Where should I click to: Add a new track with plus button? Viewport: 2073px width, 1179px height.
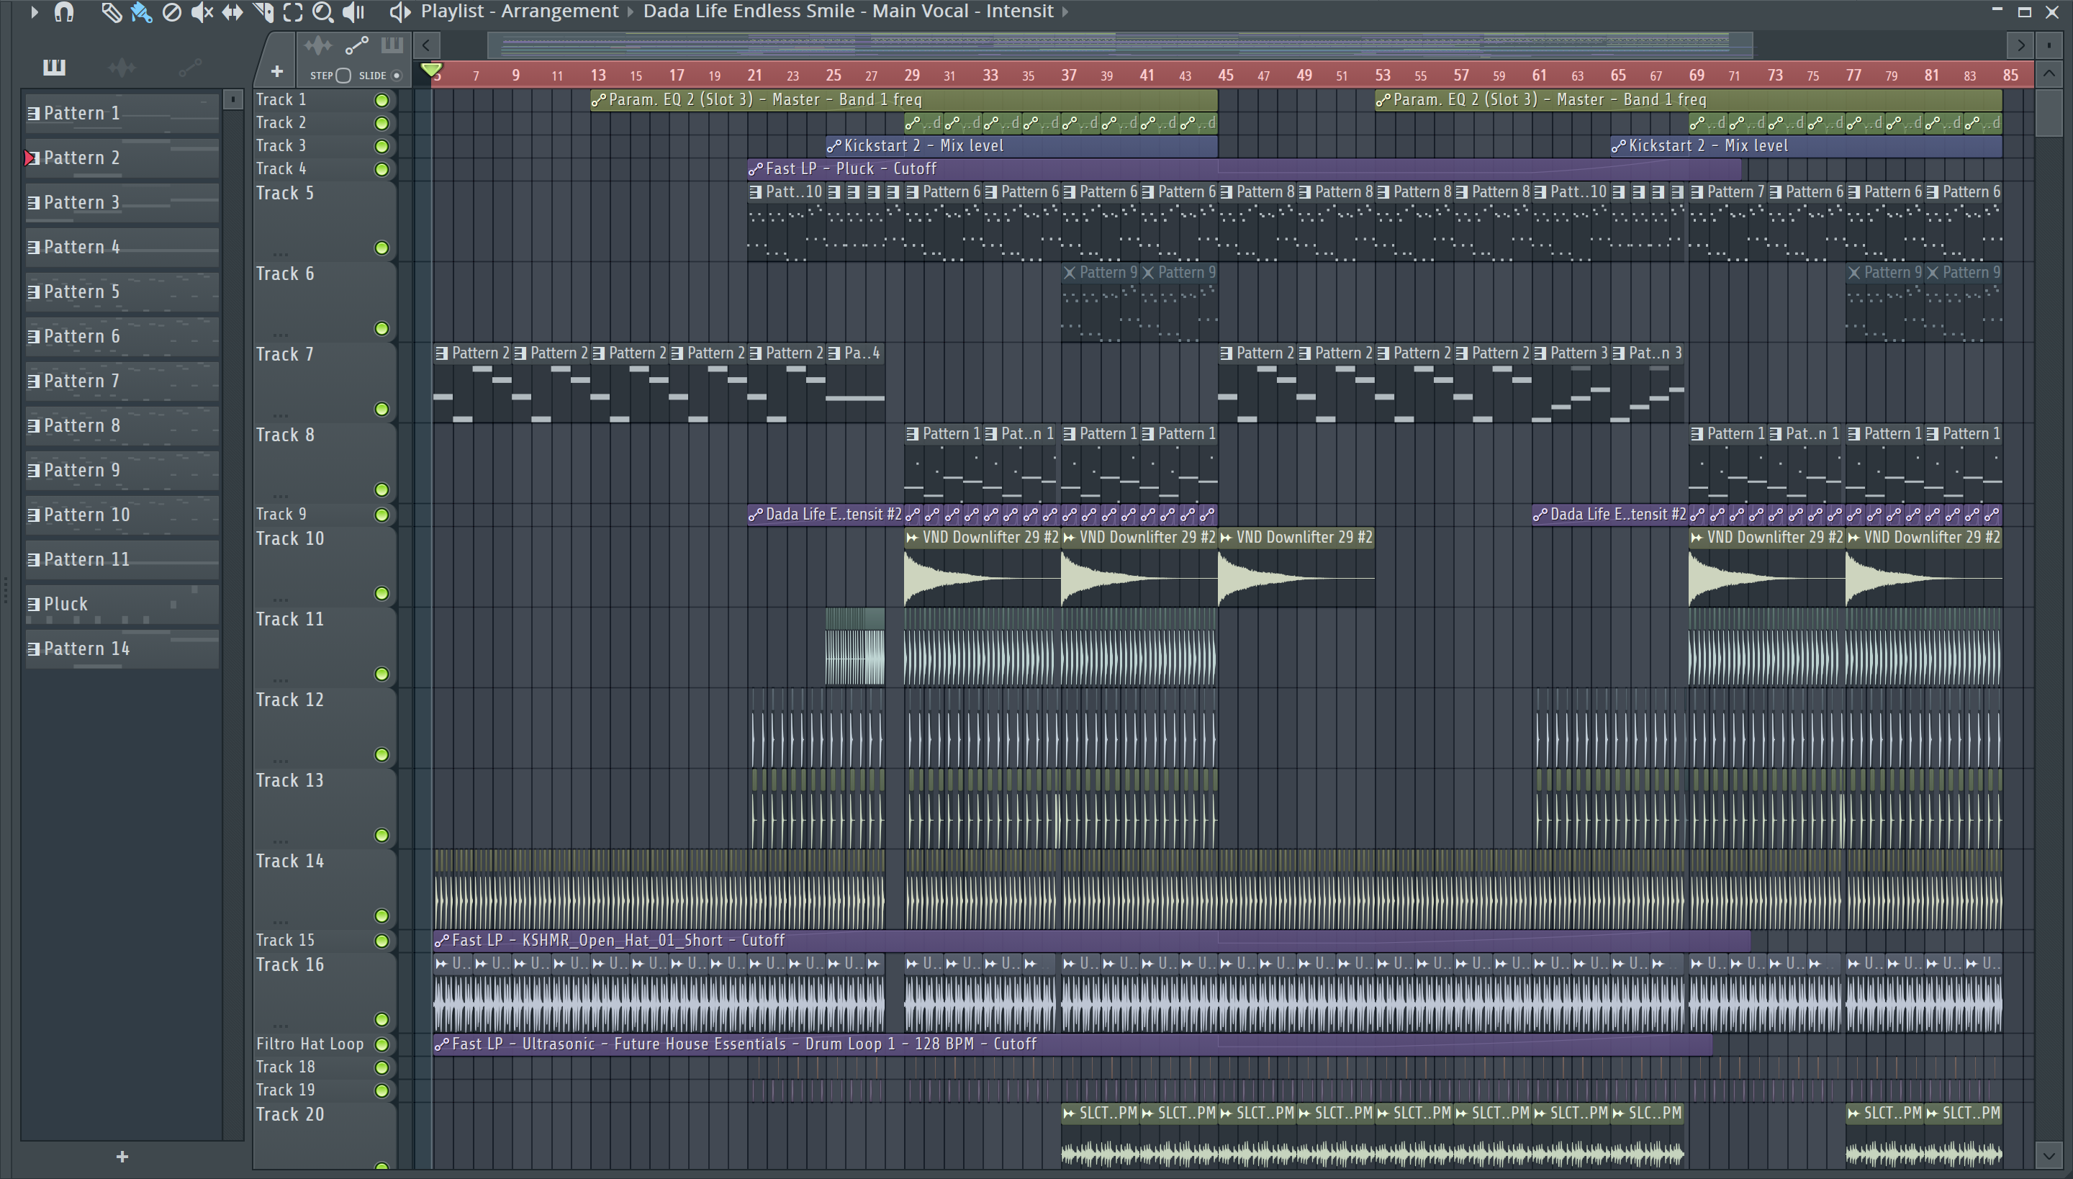(277, 72)
